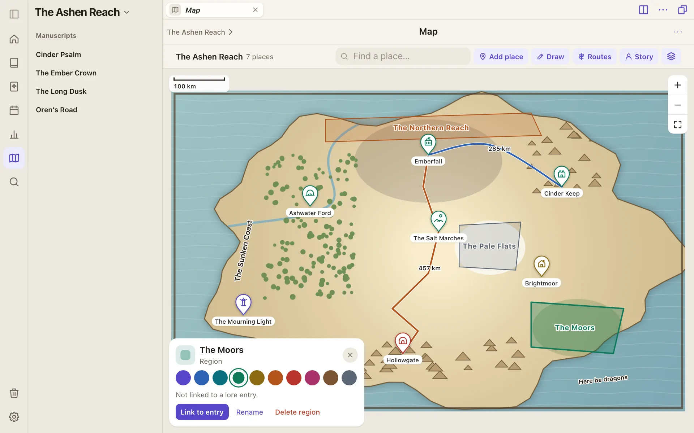Toggle the sidebar panel icon

coord(14,14)
